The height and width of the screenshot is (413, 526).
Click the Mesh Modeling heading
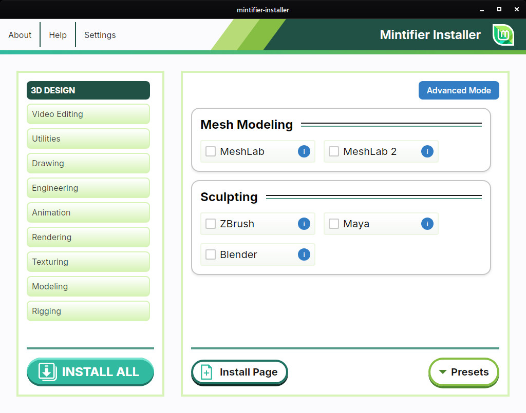[247, 125]
